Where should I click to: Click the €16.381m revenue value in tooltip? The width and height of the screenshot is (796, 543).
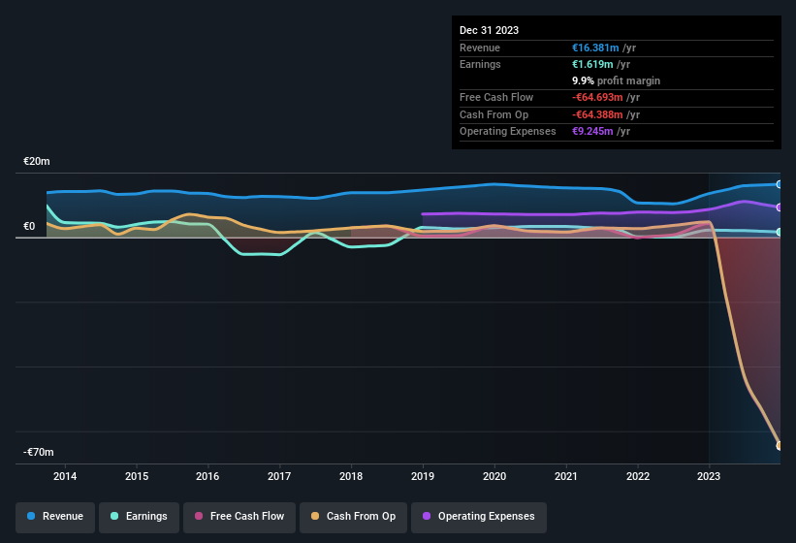point(595,48)
